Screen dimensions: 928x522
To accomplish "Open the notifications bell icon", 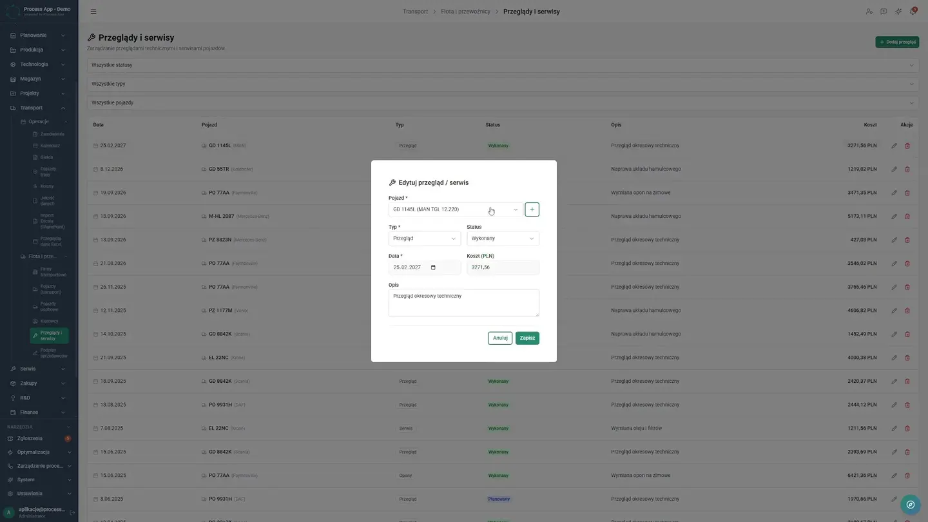I will (913, 12).
